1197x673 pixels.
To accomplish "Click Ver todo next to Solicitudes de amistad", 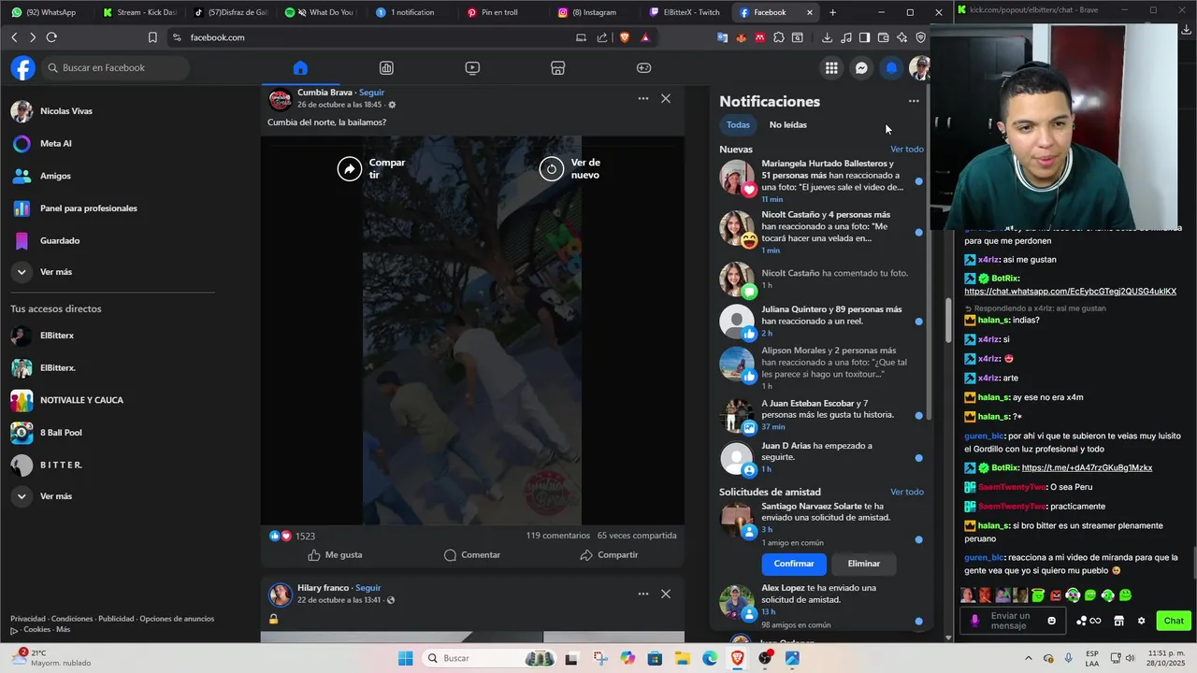I will tap(907, 492).
